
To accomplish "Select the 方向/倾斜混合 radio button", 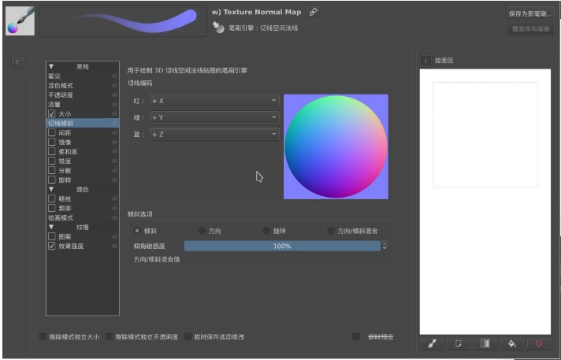I will (x=331, y=231).
